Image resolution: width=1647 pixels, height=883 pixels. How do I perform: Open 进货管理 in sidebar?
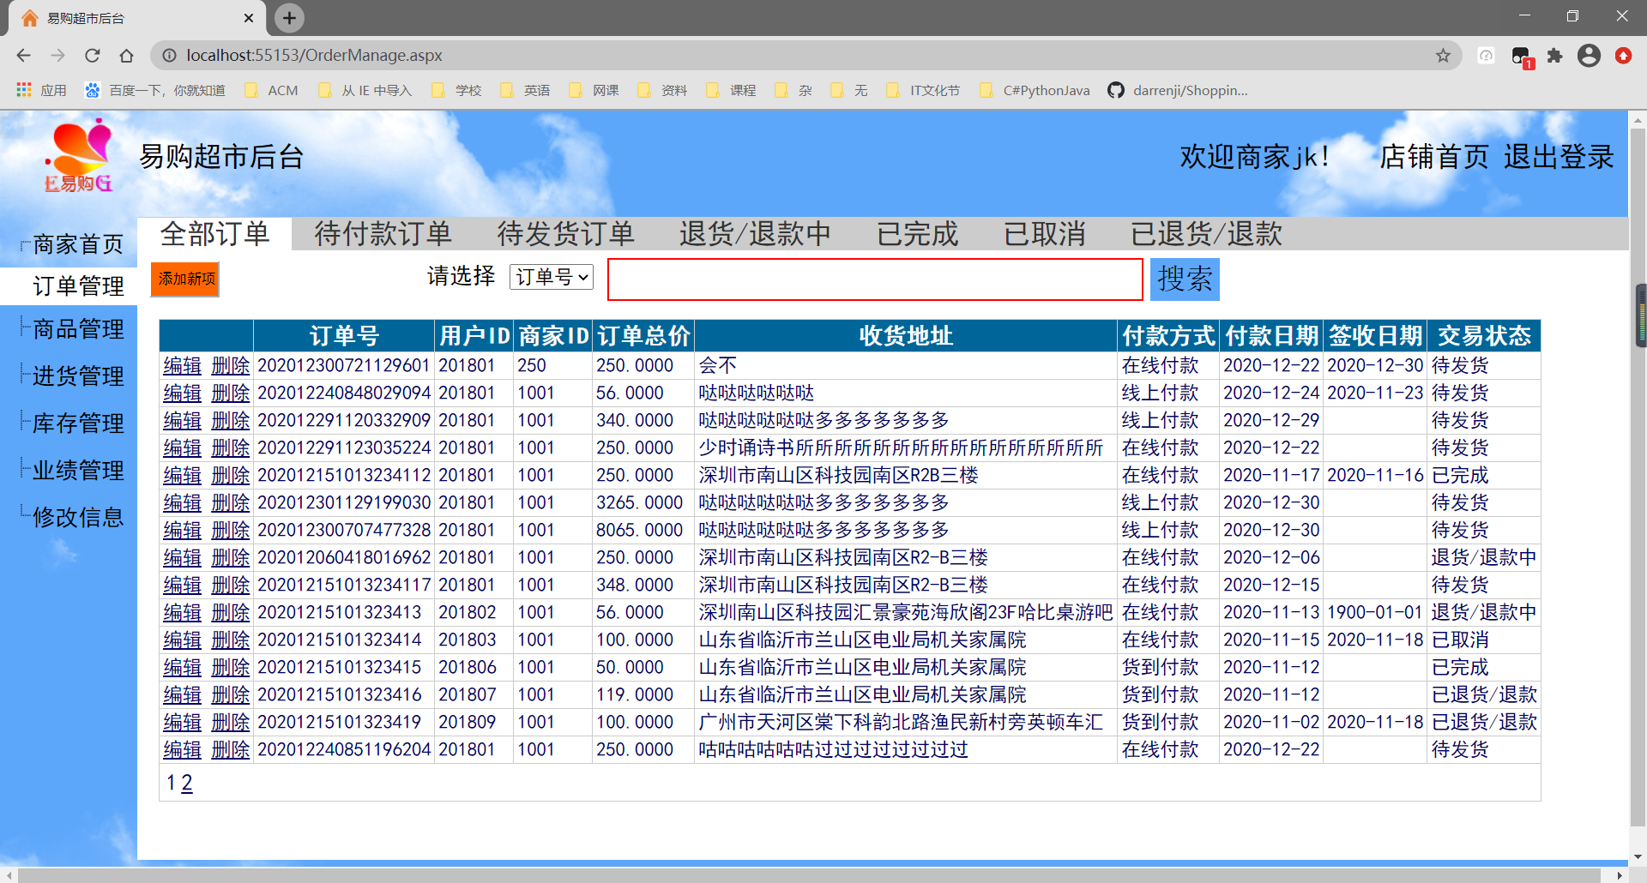[x=78, y=376]
